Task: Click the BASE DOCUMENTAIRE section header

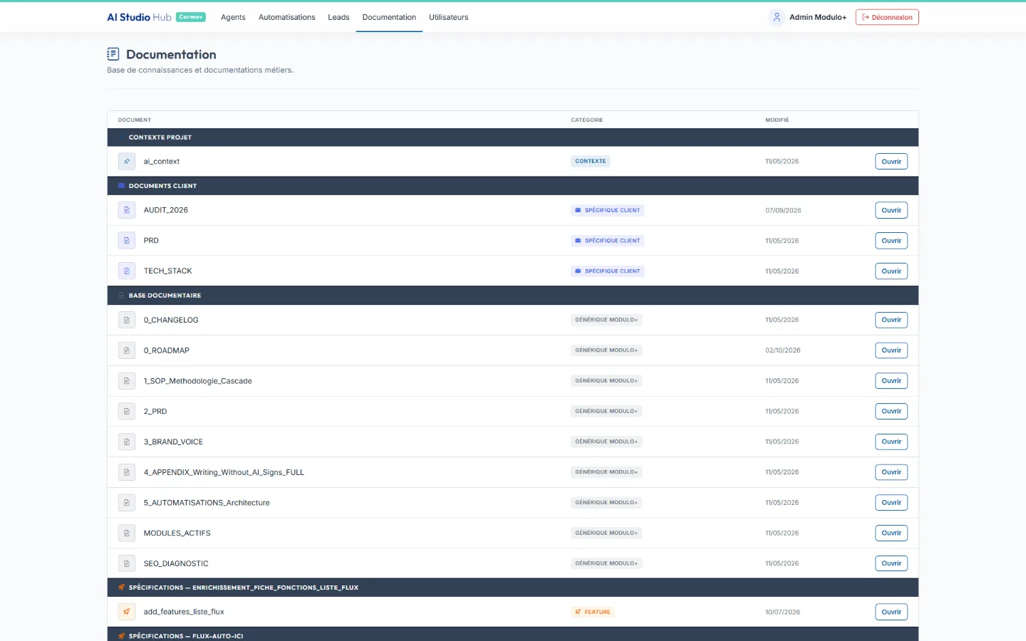Action: click(513, 296)
